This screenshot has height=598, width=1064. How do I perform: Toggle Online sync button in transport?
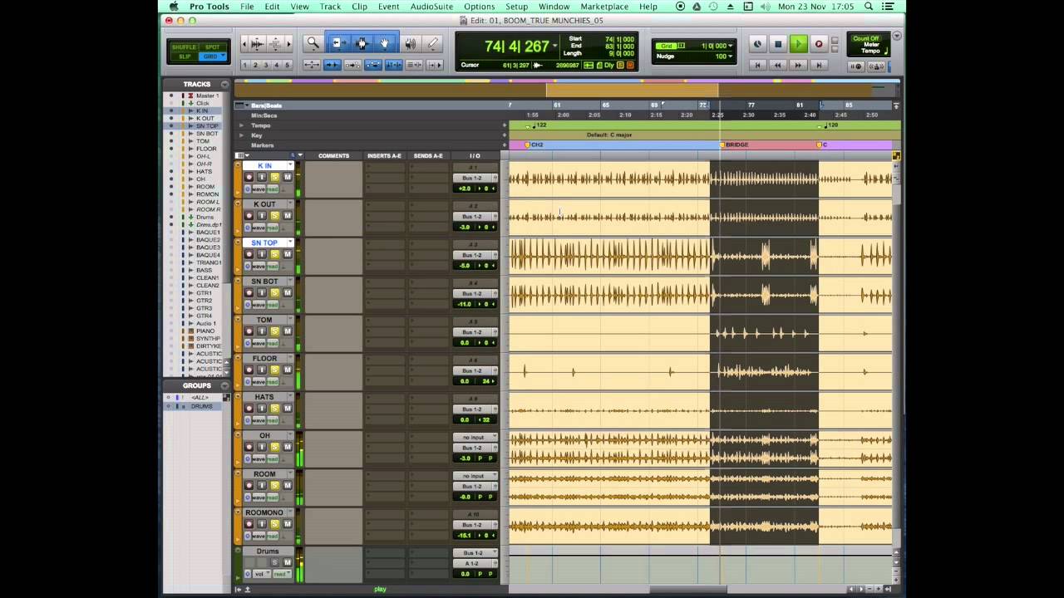(757, 44)
